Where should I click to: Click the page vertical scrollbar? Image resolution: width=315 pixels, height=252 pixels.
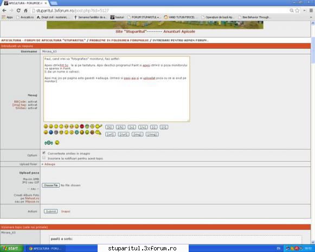313,133
